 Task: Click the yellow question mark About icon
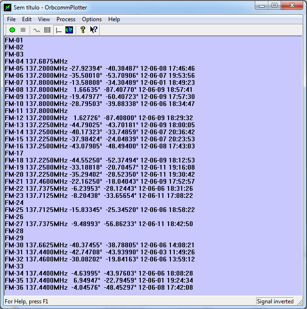coord(83,30)
